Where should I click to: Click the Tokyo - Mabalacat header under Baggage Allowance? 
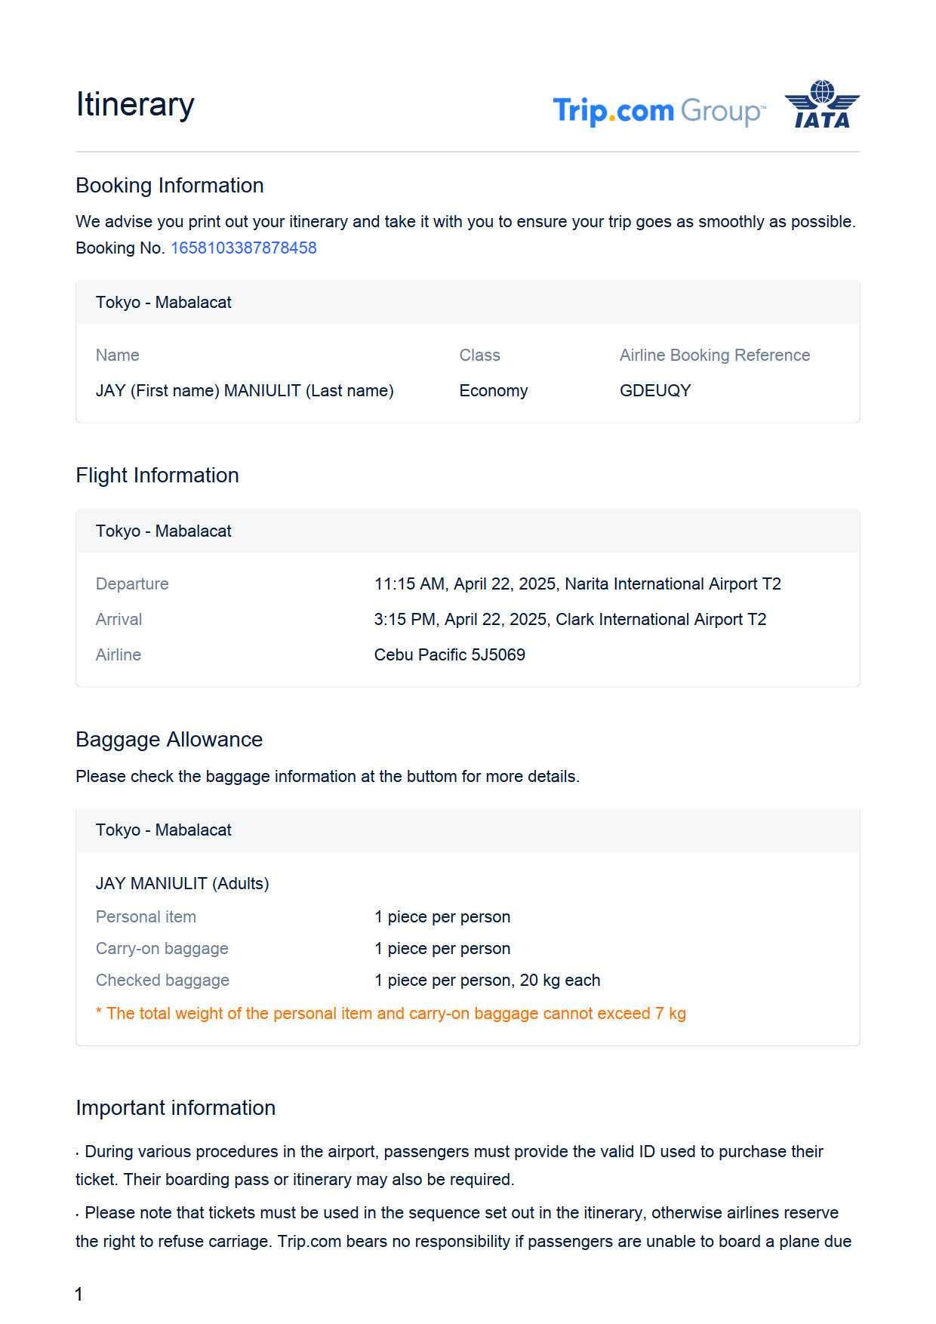(x=164, y=830)
